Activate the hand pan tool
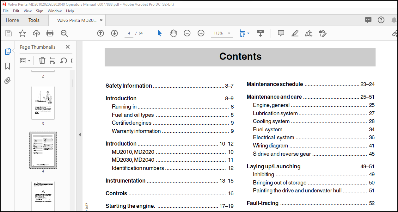This screenshot has height=212, width=398. pyautogui.click(x=173, y=33)
